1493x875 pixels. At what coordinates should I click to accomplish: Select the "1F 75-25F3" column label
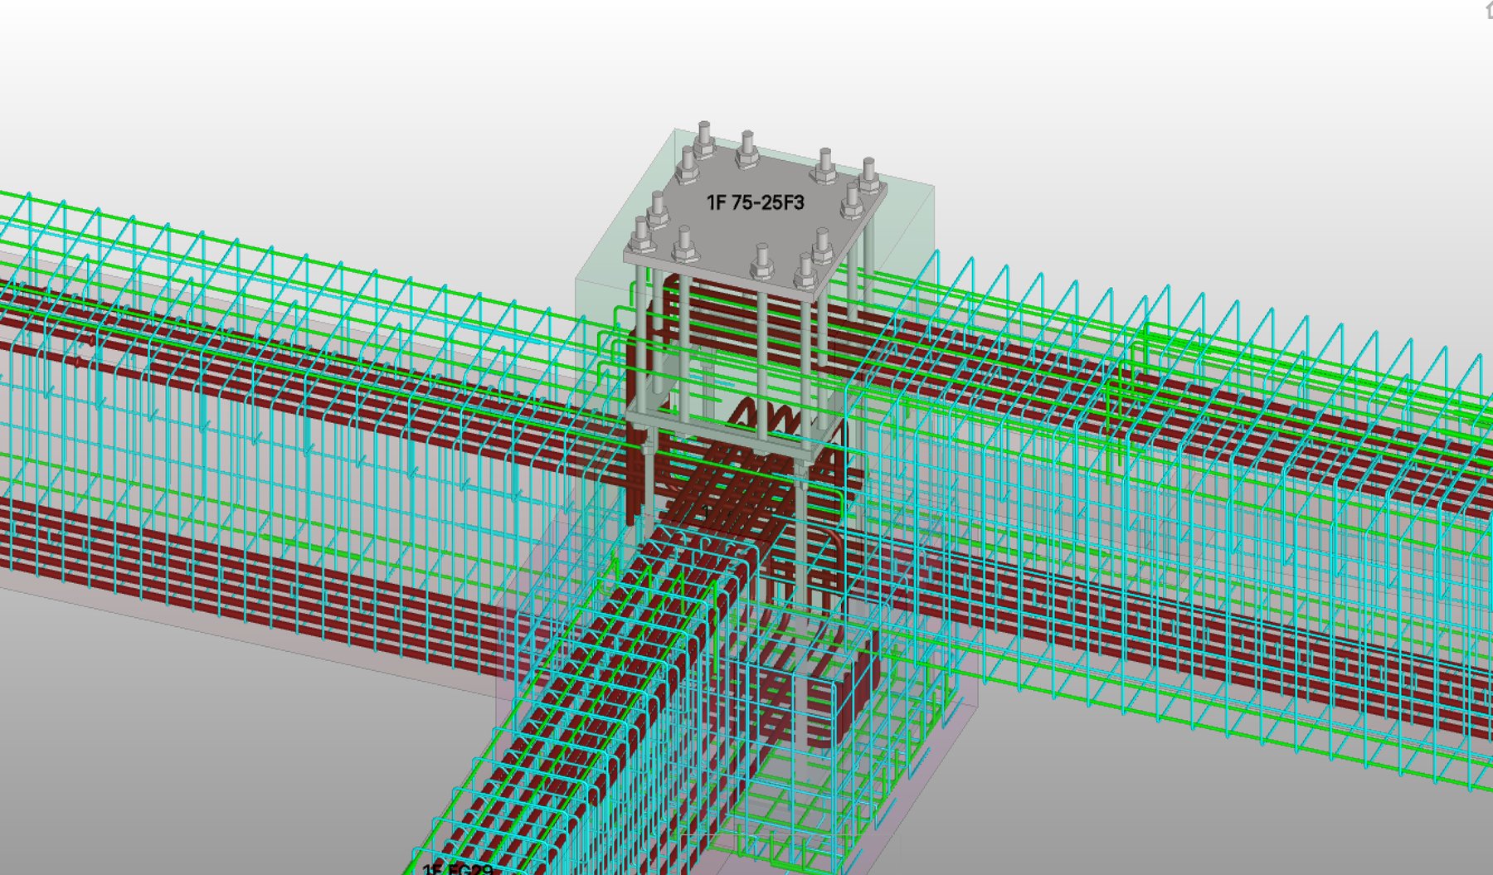coord(755,202)
